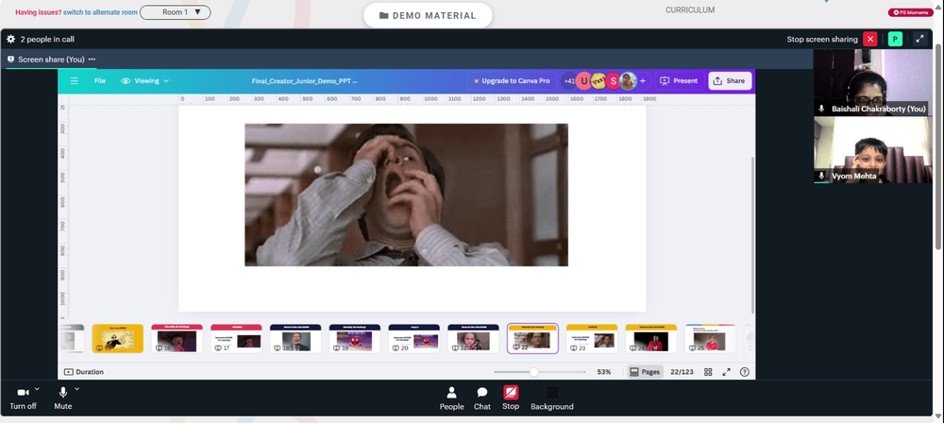This screenshot has height=423, width=944.
Task: Select slide 18 thumbnail
Action: [295, 338]
